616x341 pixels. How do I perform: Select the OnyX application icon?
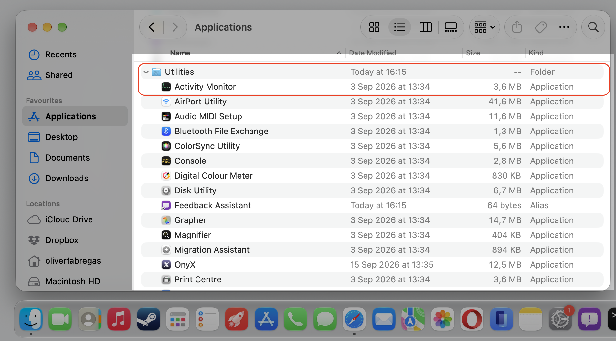click(166, 265)
